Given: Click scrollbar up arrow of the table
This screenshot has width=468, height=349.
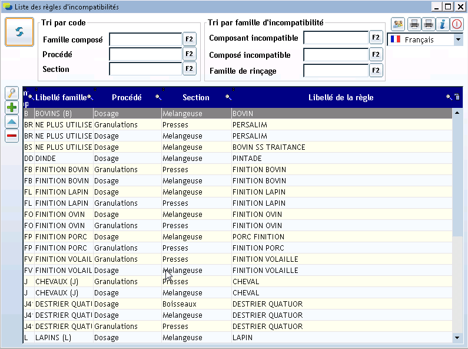Looking at the screenshot, I should coord(457,113).
